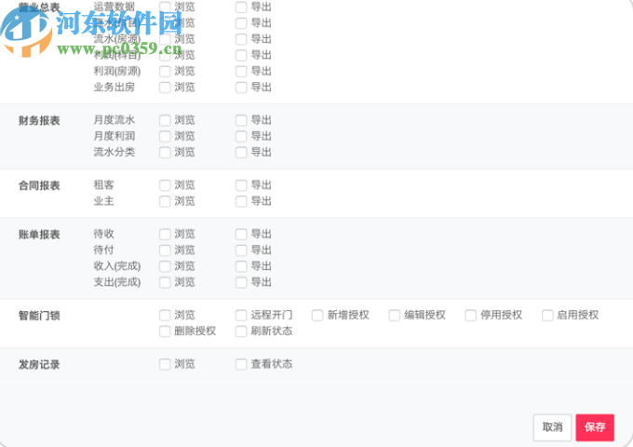
Task: Toggle 浏览 permission for 业务出房
Action: tap(165, 88)
